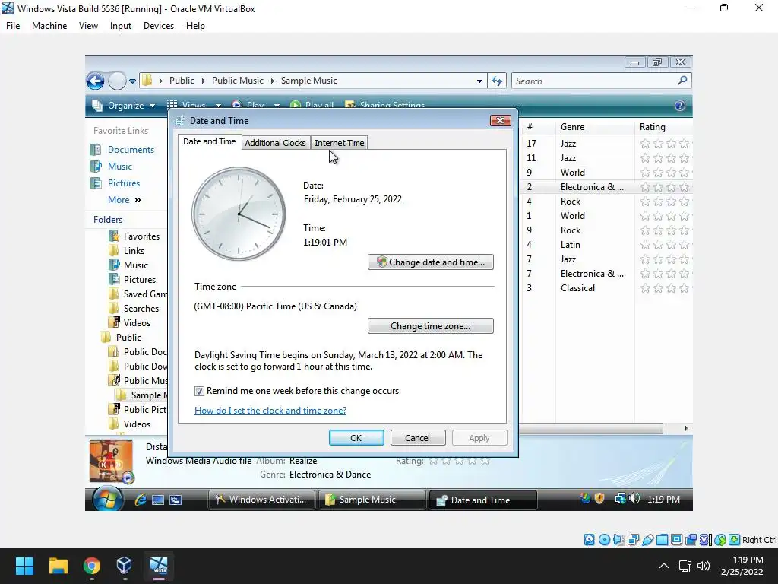Switch to Internet Time tab

(x=340, y=143)
